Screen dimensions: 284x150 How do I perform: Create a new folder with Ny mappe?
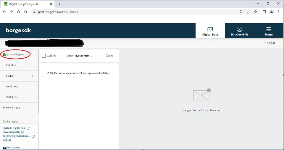(11, 122)
